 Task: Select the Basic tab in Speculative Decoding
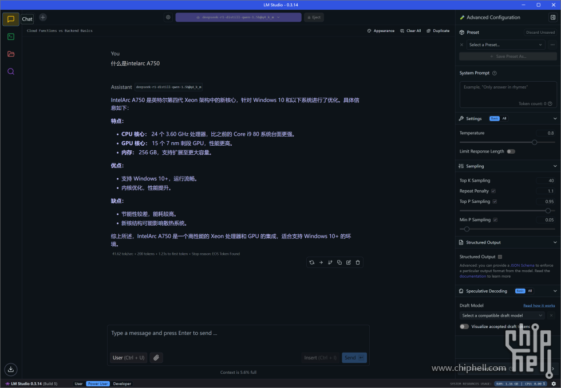[x=520, y=291]
